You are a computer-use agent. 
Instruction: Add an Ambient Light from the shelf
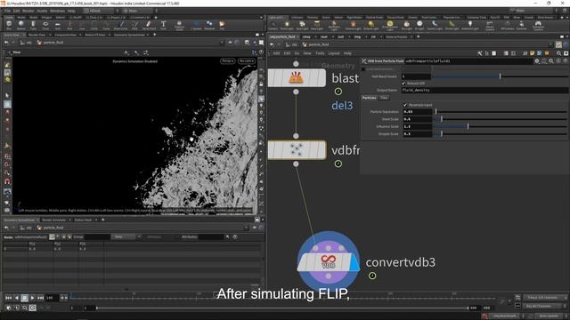coord(470,25)
